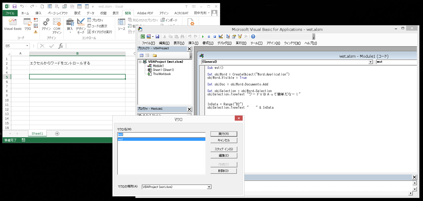Image resolution: width=423 pixels, height=201 pixels.
Task: Save from the VBA editor toolbar
Action: pos(157,36)
